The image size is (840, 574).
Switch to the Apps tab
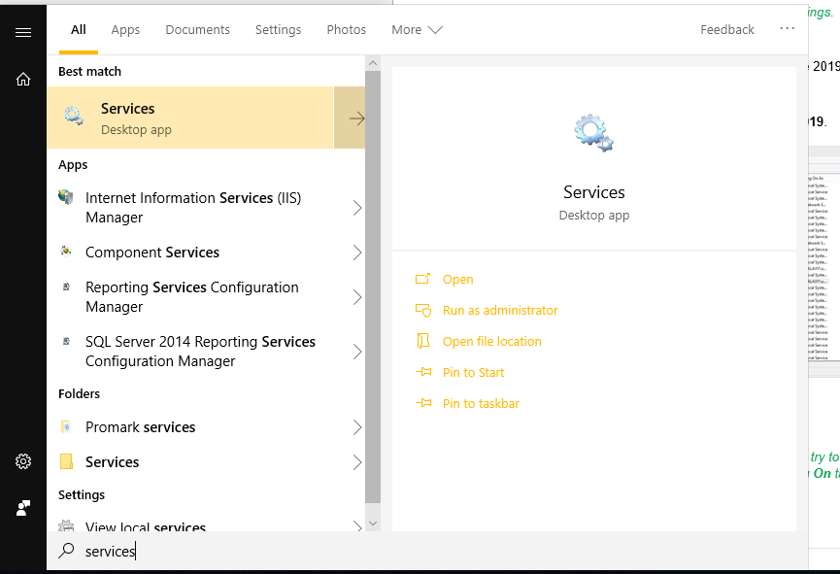[125, 30]
